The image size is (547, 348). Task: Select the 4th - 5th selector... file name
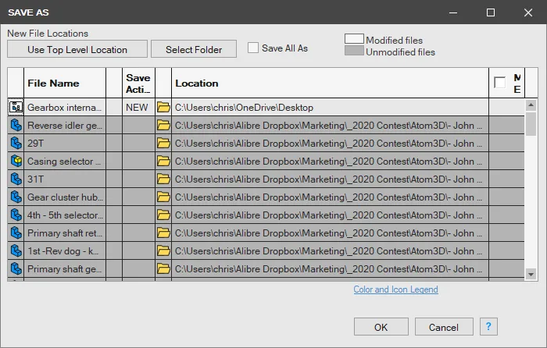(65, 215)
